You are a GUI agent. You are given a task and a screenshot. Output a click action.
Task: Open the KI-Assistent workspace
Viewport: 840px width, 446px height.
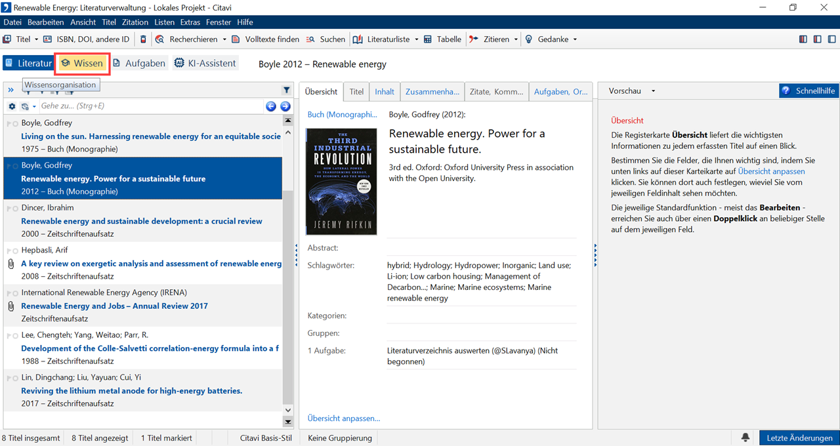205,64
